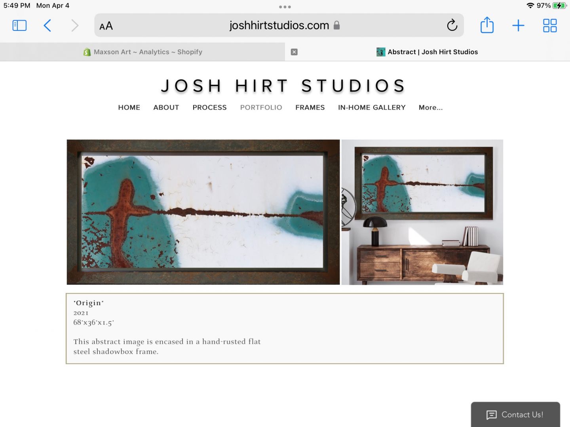Add a new tab with plus icon
570x427 pixels.
(518, 26)
